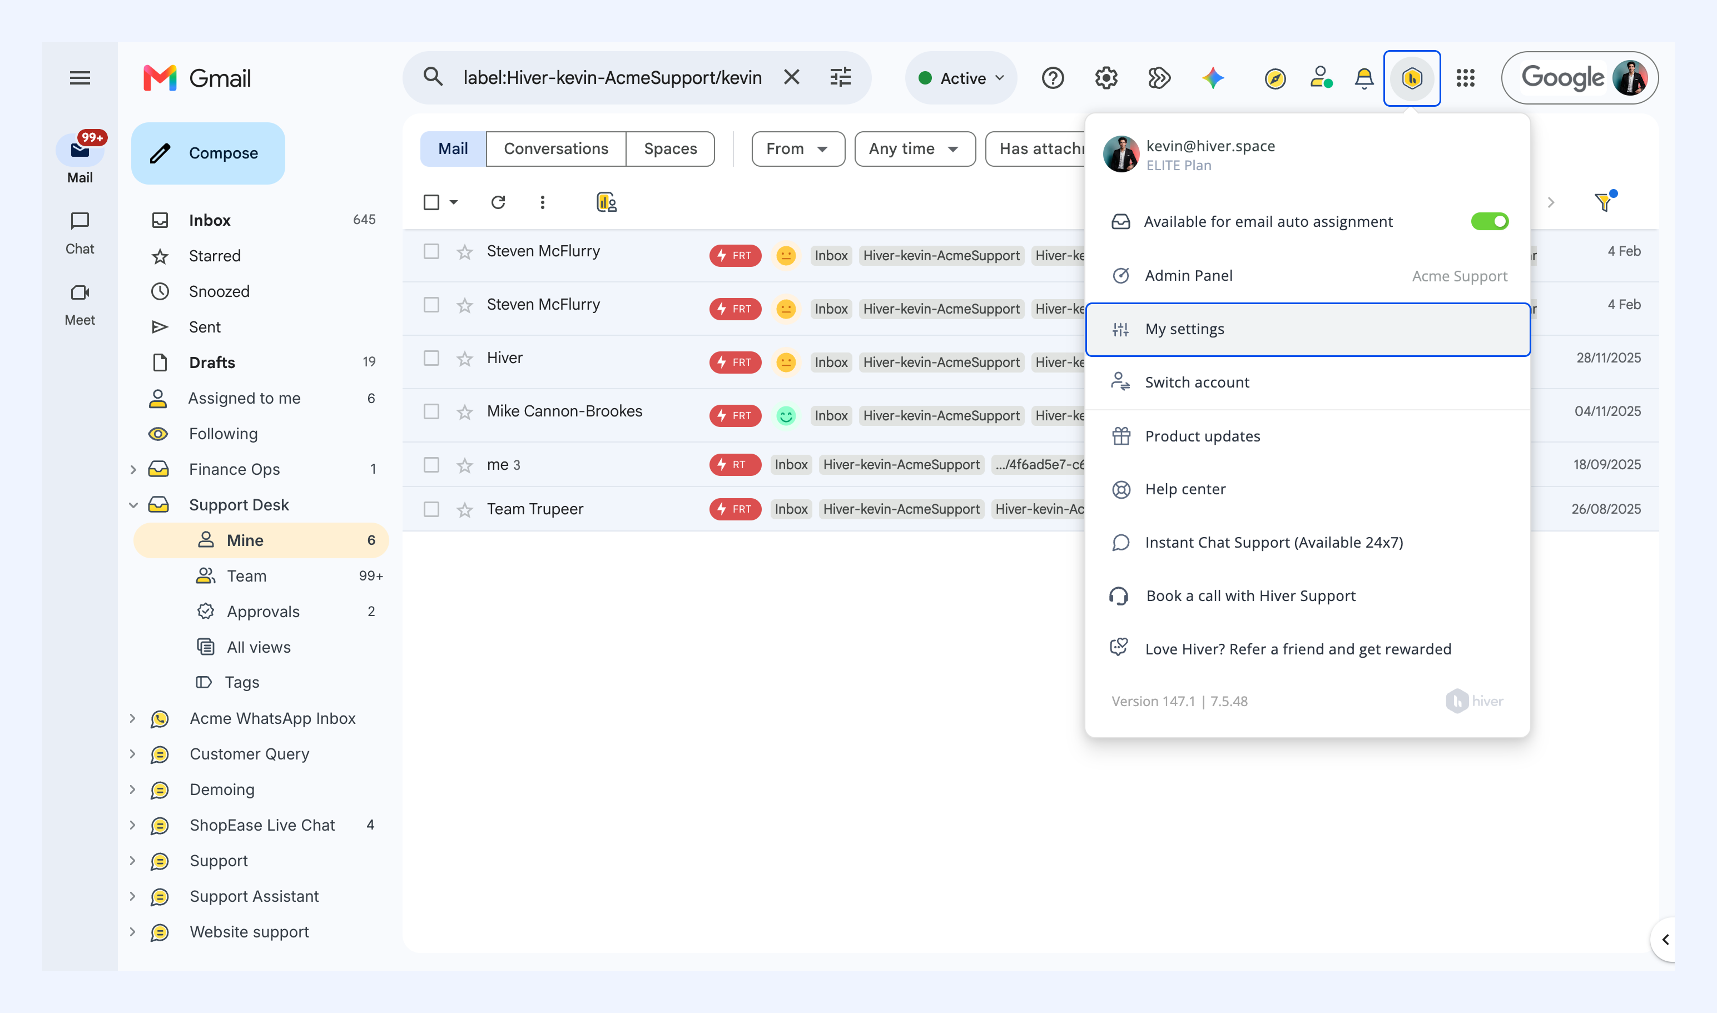Screen dimensions: 1717x1013
Task: Open Admin Panel from Hiver menu
Action: (x=1307, y=276)
